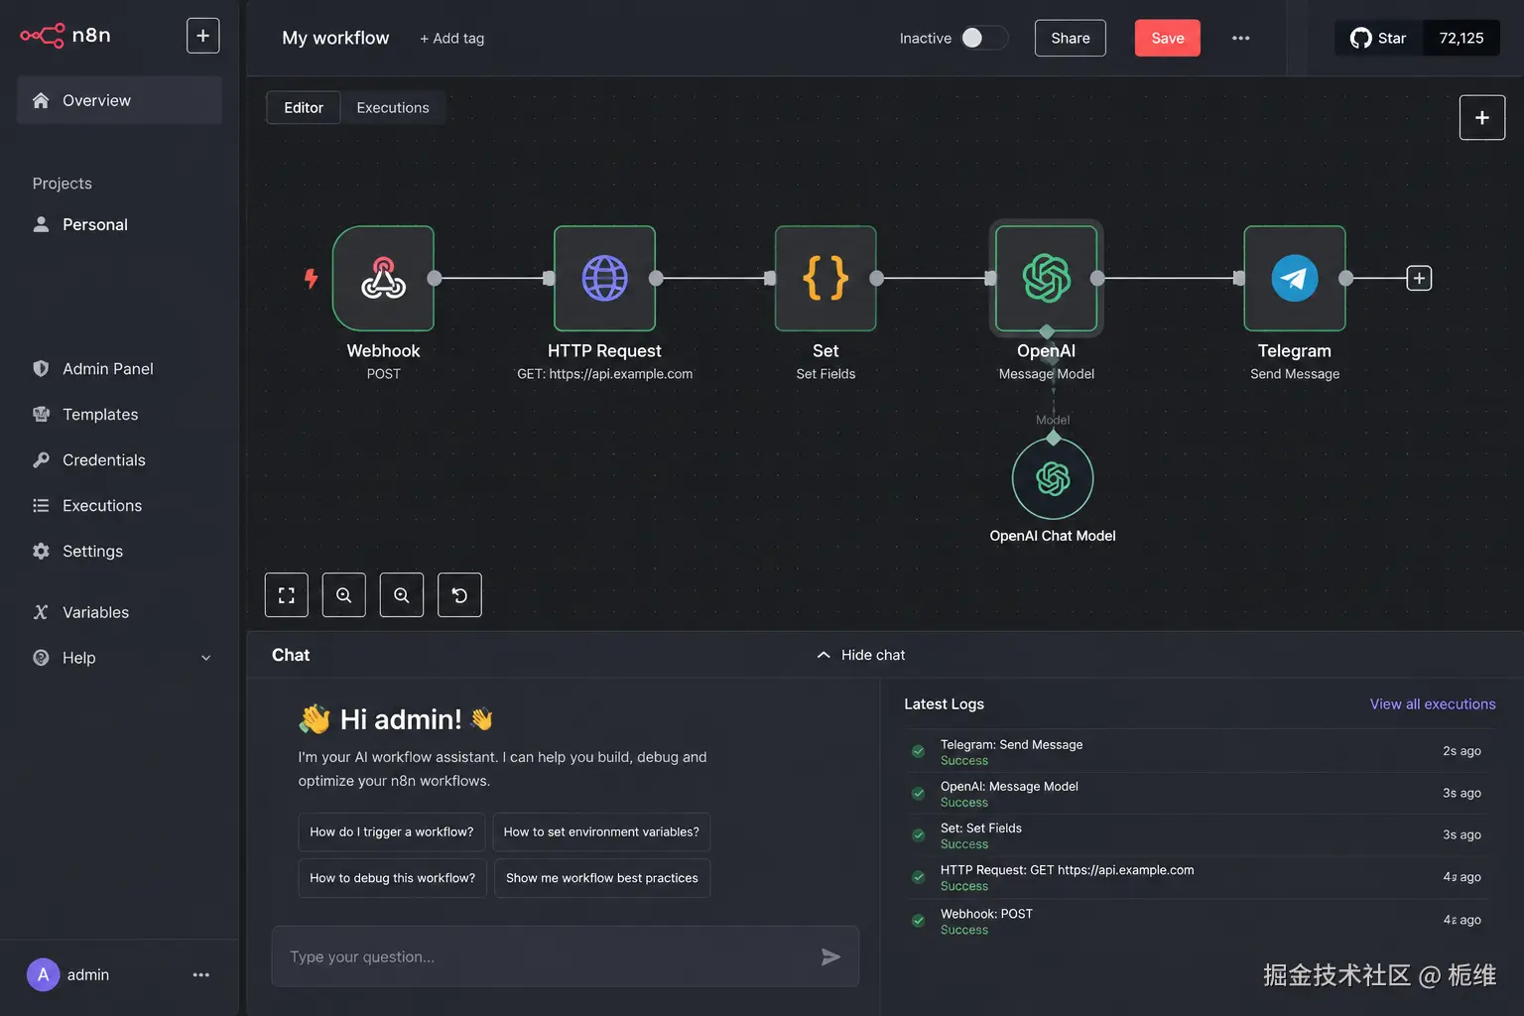Open the Set: Set Fields log entry
Image resolution: width=1524 pixels, height=1016 pixels.
[x=1201, y=835]
